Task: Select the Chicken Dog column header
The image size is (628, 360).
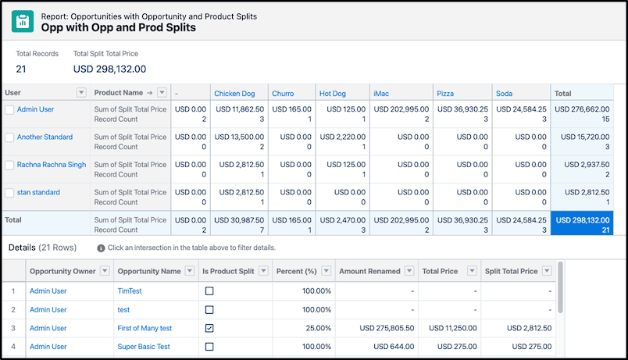Action: (x=234, y=93)
